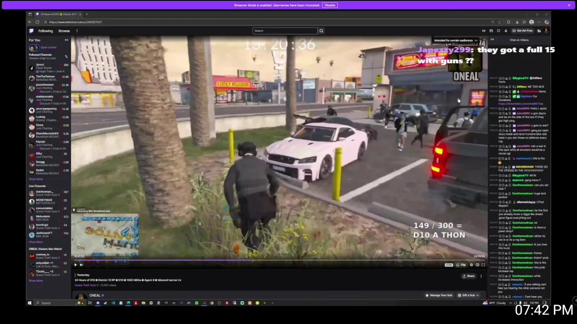Collapse the For You sidebar
The width and height of the screenshot is (577, 324).
pyautogui.click(x=66, y=40)
